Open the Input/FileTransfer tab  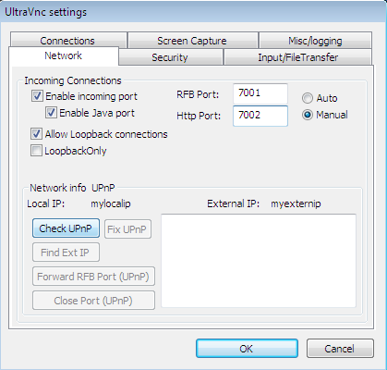tap(297, 57)
